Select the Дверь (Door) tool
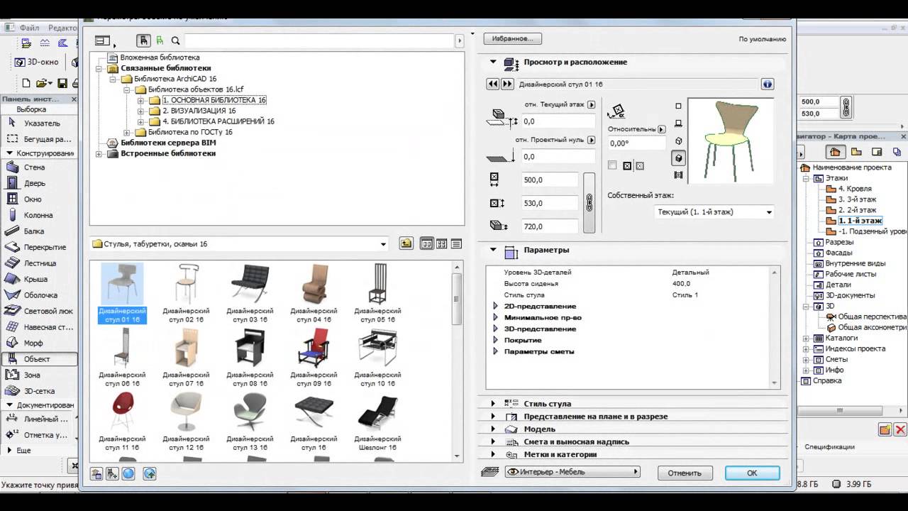908x511 pixels. click(39, 183)
